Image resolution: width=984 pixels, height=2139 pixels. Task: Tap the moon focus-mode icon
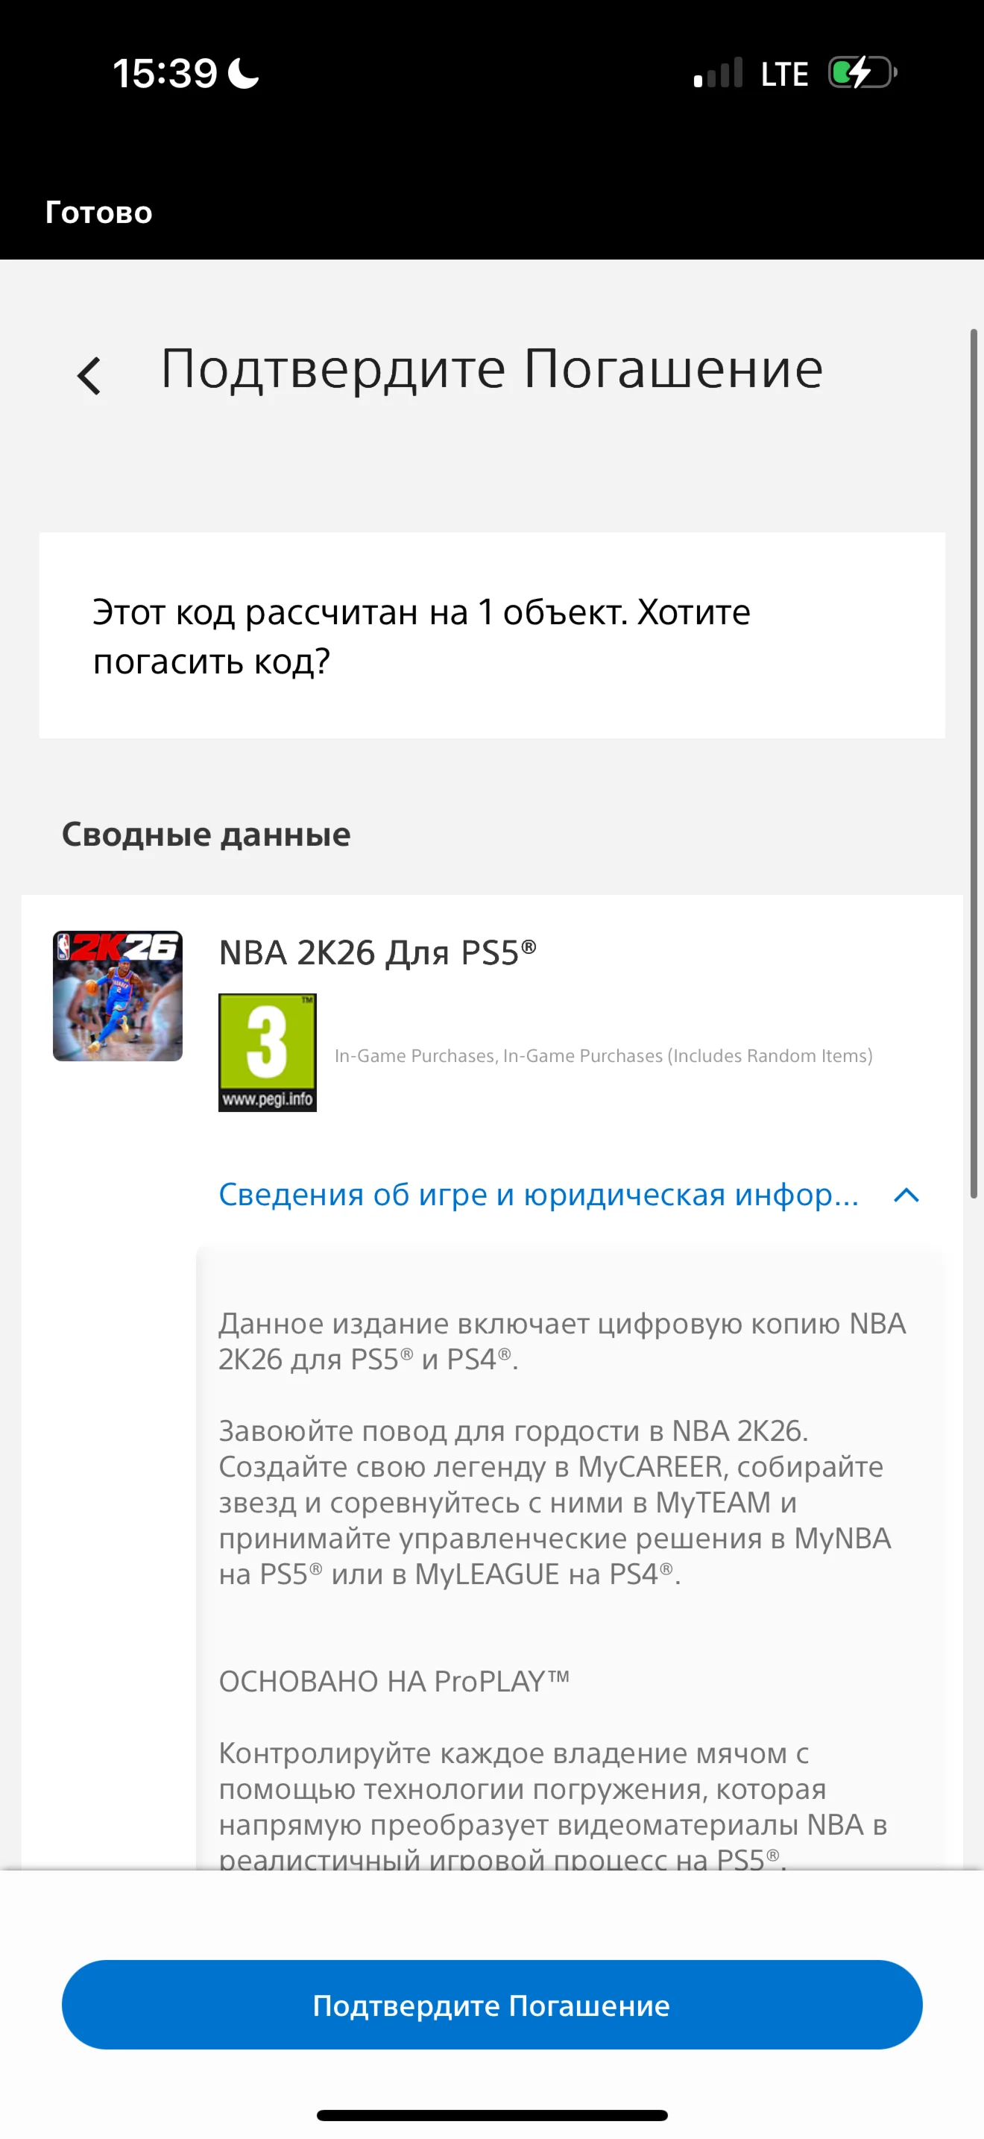(x=244, y=73)
